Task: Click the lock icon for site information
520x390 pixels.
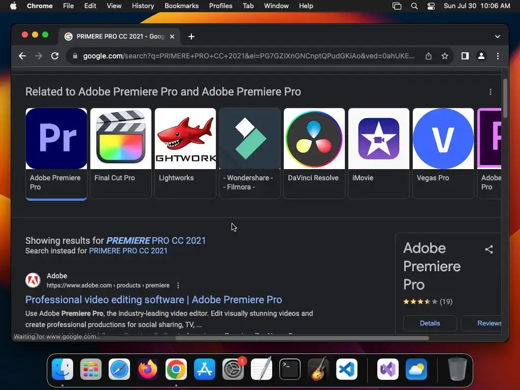Action: [x=75, y=56]
